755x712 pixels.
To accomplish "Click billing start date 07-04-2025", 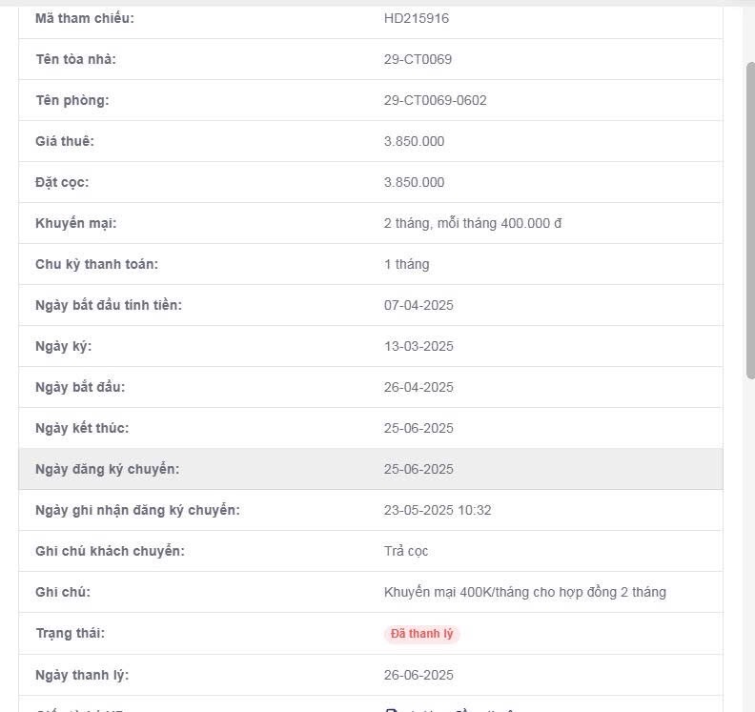I will point(418,305).
